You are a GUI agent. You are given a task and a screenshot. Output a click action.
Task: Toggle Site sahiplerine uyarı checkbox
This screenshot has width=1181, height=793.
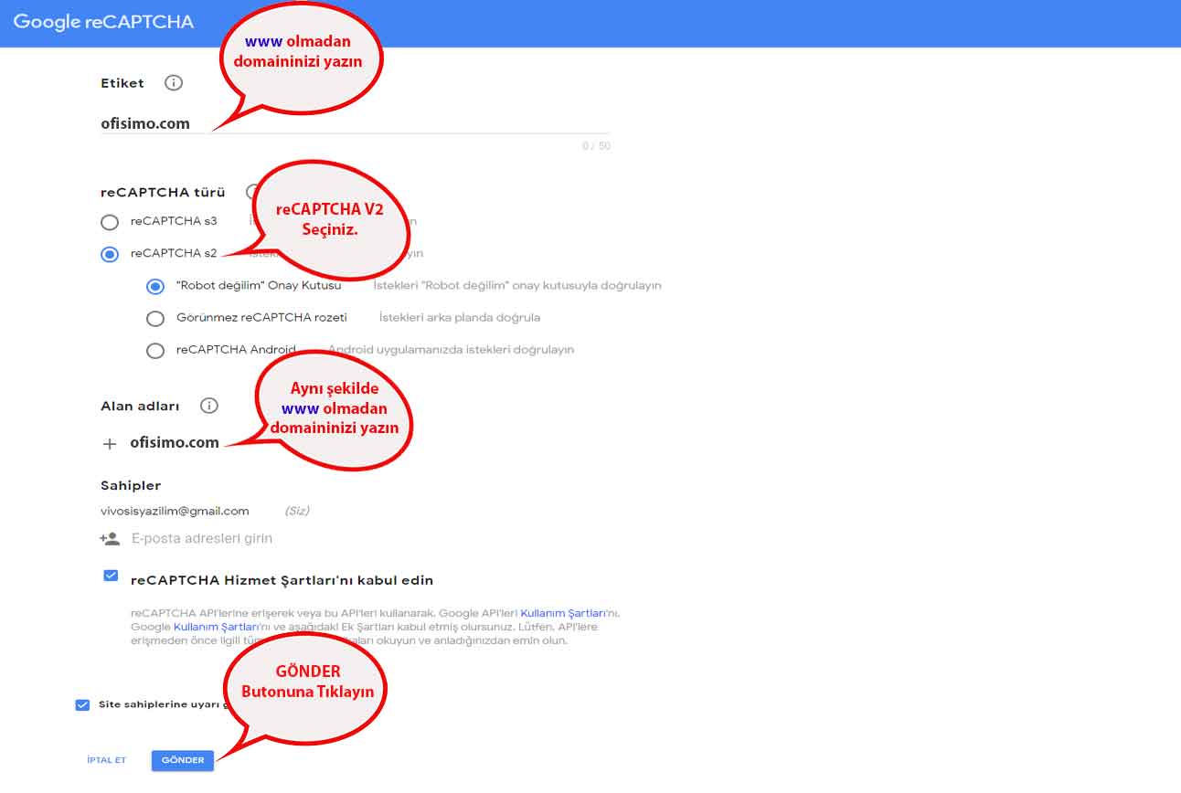[83, 705]
